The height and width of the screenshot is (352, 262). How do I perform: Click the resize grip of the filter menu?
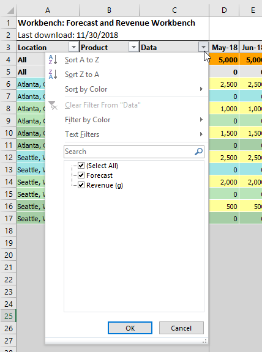[204, 341]
